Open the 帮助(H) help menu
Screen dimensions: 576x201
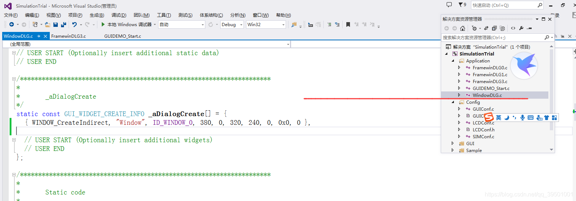tap(283, 15)
